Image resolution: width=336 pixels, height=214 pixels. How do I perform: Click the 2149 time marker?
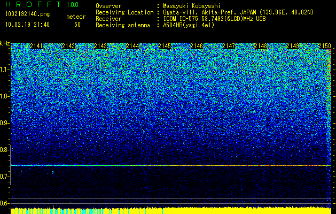293,46
